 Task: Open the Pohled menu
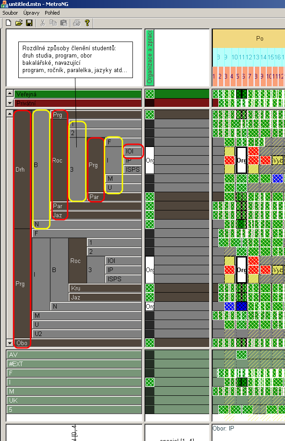click(x=52, y=13)
